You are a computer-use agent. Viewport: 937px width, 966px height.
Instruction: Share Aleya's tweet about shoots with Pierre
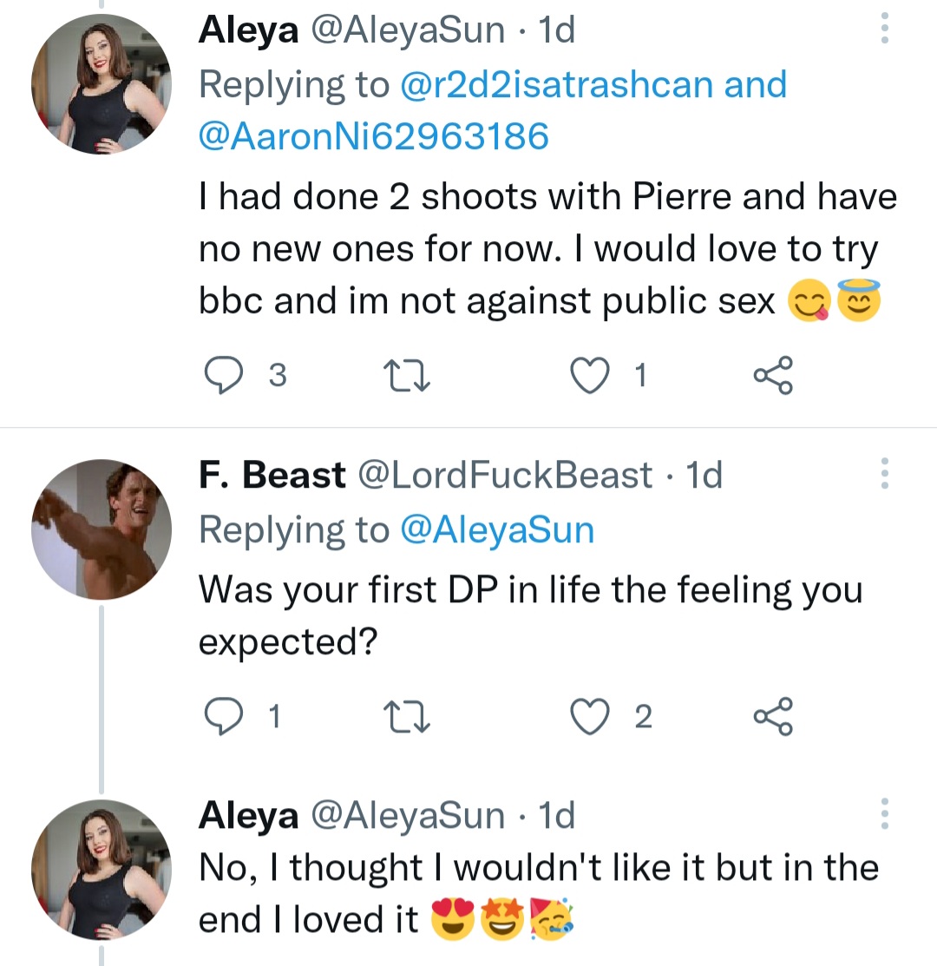772,376
